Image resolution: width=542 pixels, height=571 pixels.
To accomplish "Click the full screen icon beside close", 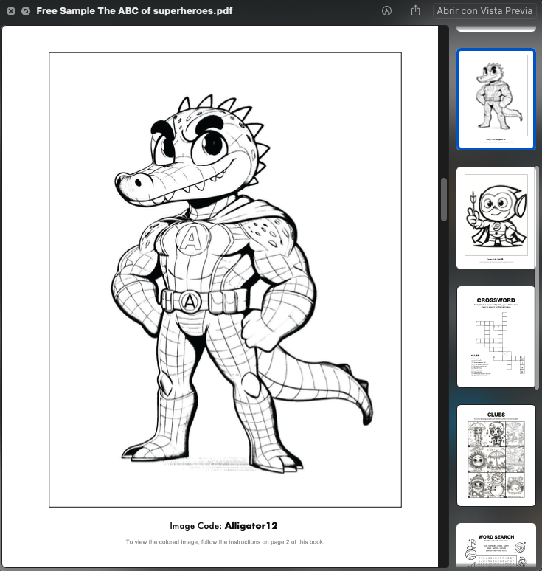I will [x=27, y=11].
